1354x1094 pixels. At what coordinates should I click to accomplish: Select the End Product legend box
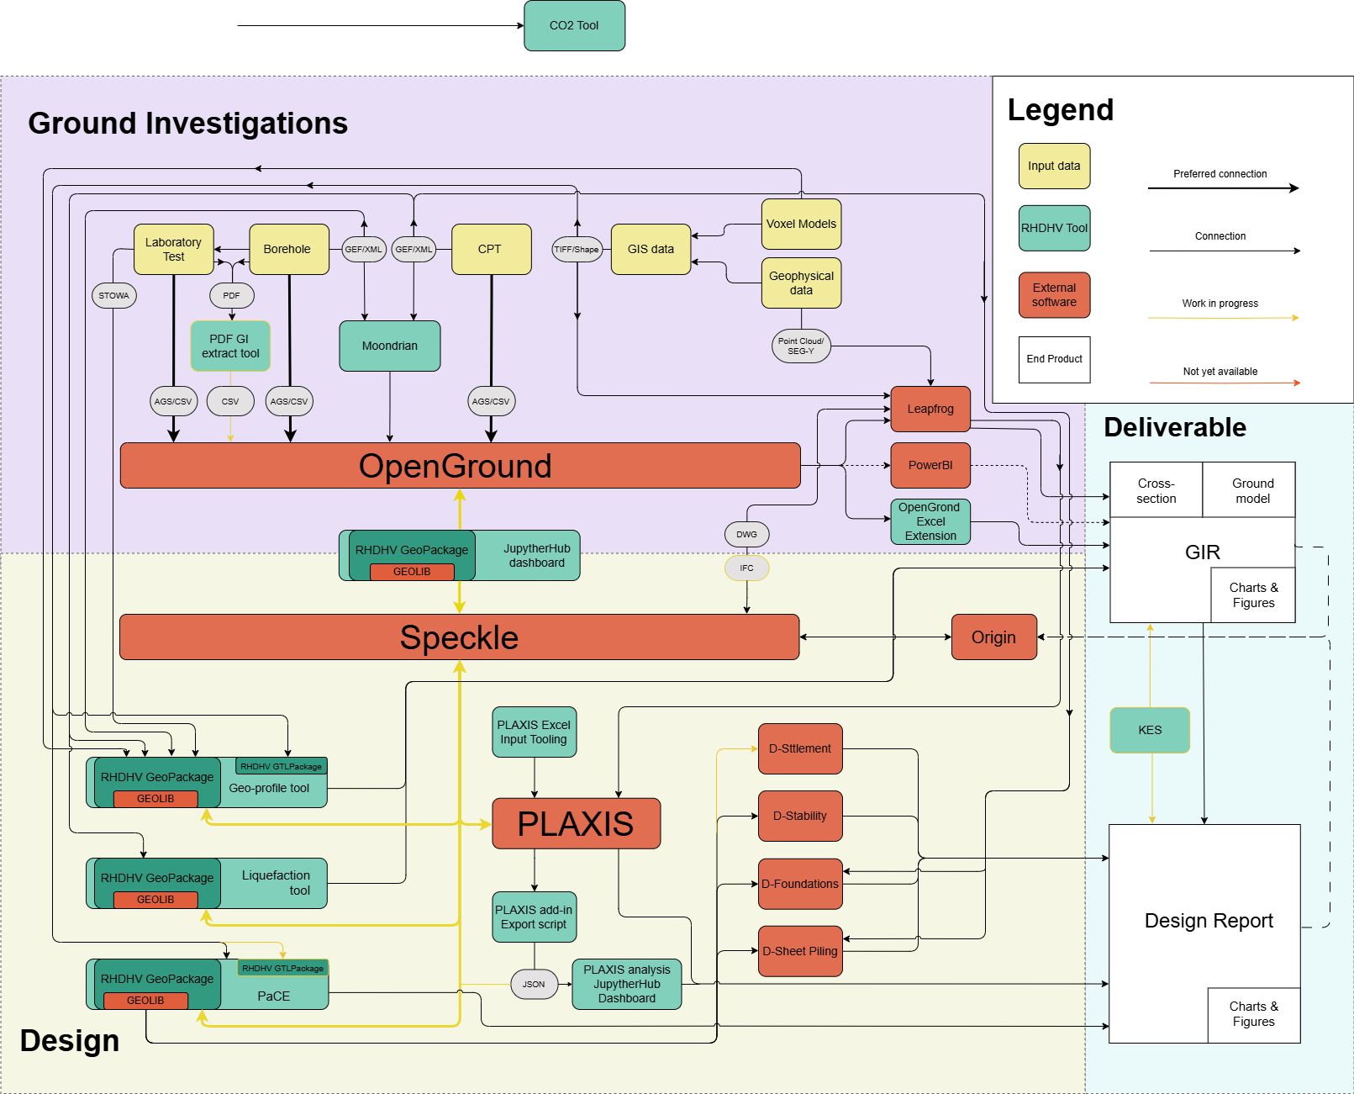point(1054,359)
